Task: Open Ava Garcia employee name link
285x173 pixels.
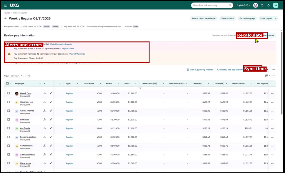Action: (25, 128)
